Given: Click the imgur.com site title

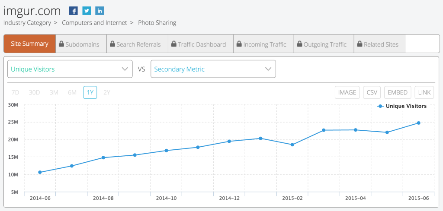Looking at the screenshot, I should pos(32,11).
